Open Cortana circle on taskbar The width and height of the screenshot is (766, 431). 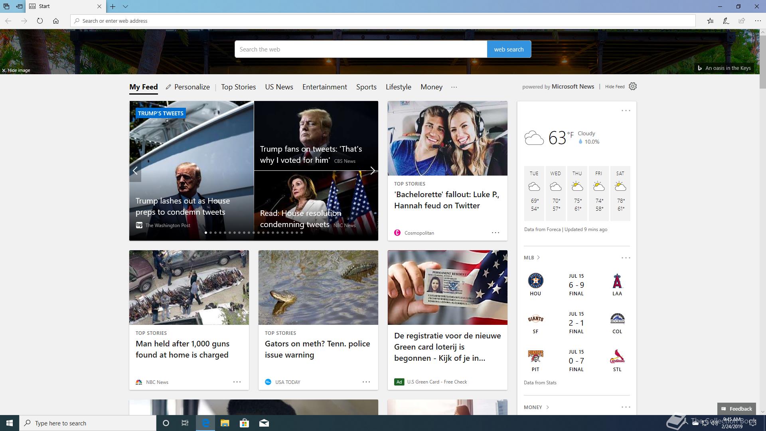[x=166, y=423]
